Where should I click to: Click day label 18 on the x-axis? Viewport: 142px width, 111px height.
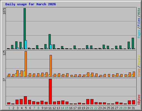[79, 108]
